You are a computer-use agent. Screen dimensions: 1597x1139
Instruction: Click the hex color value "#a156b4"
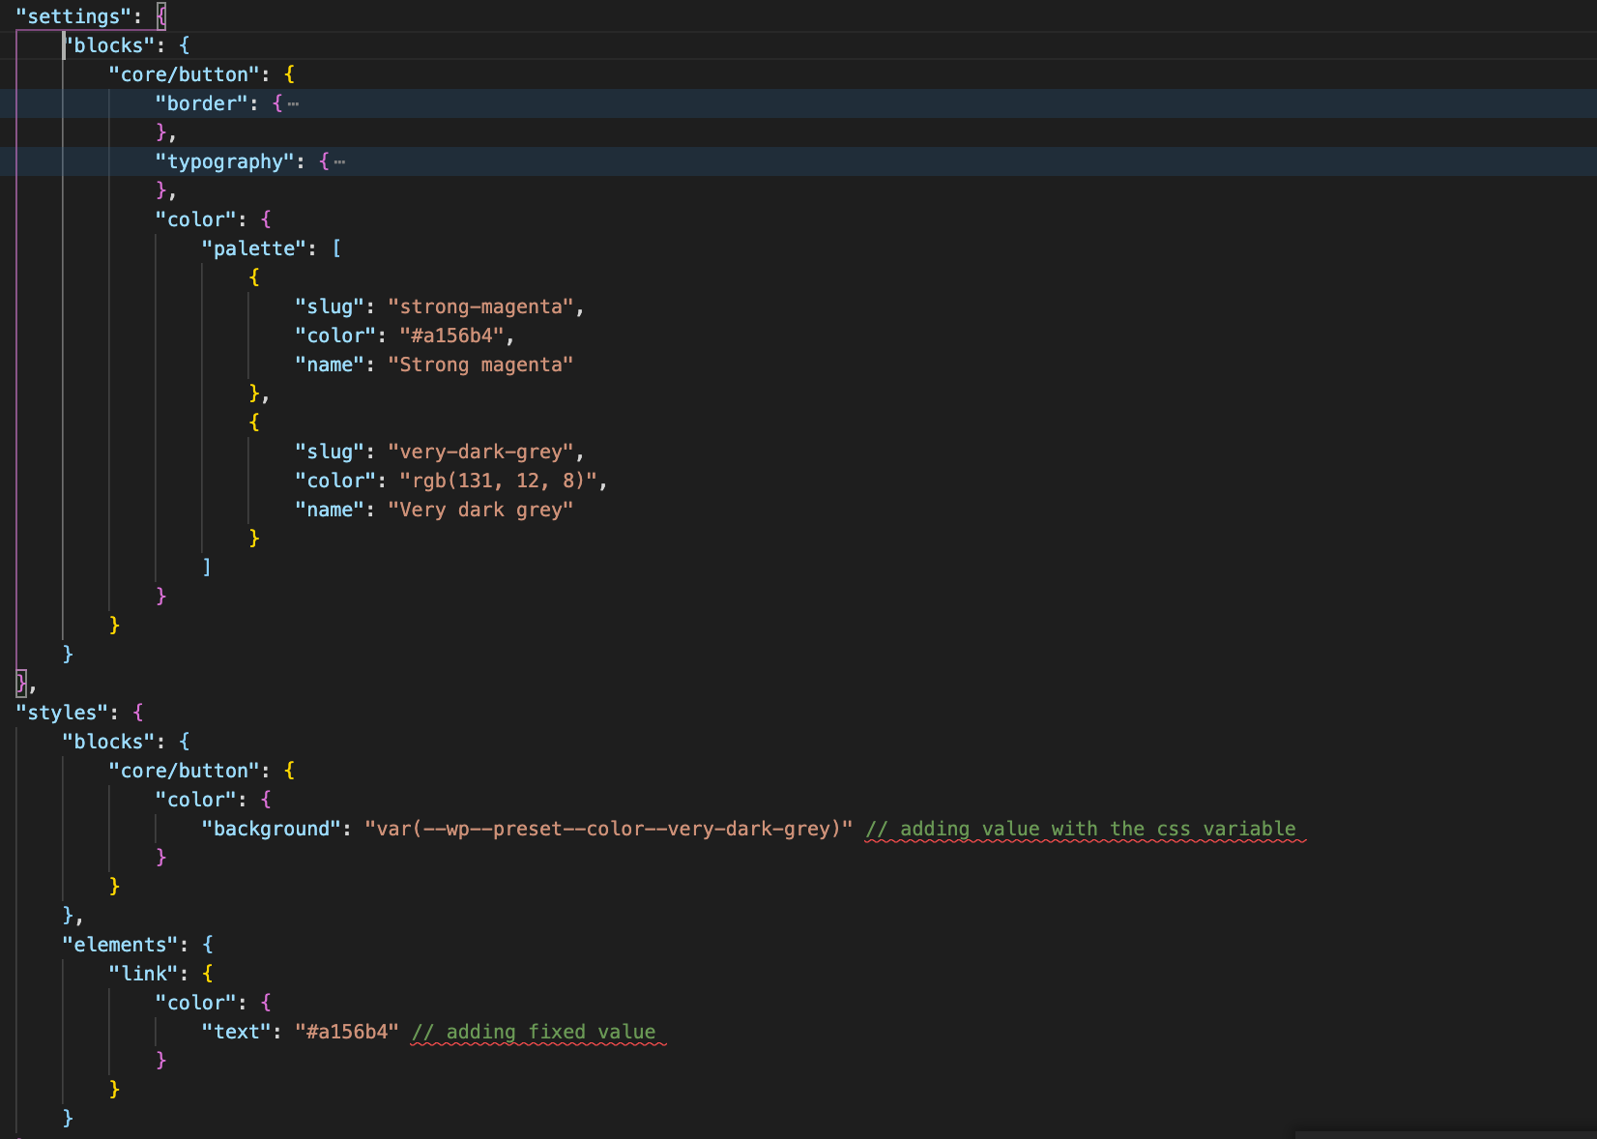tap(450, 336)
